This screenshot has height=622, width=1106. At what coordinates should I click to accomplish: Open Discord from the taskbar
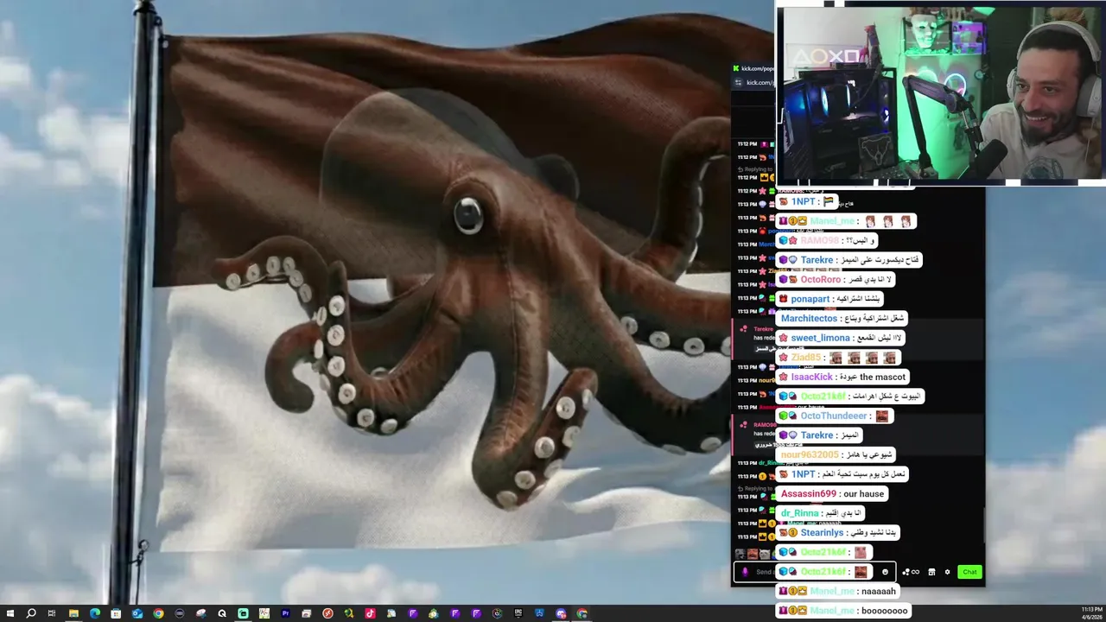tap(561, 613)
